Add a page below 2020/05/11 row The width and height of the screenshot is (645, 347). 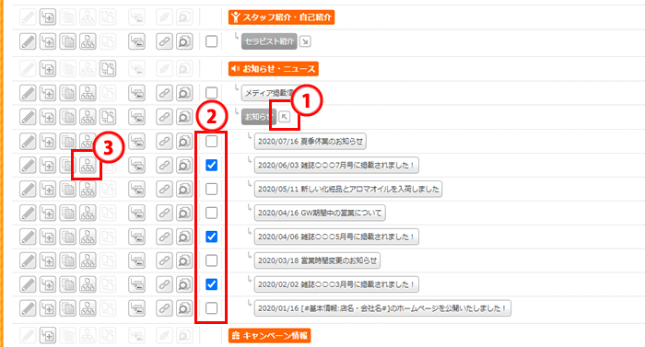click(48, 189)
